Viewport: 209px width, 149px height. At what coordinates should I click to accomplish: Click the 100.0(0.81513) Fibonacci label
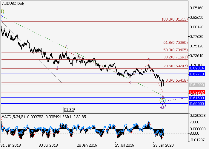pos(174,19)
